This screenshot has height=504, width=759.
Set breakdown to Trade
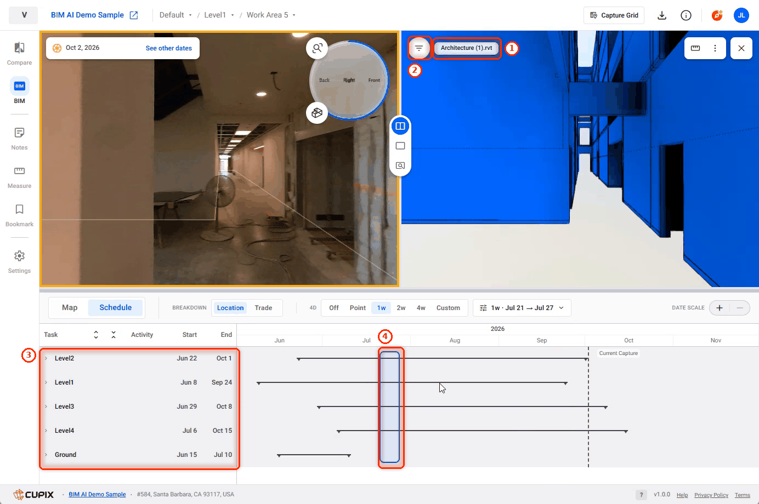pyautogui.click(x=263, y=308)
